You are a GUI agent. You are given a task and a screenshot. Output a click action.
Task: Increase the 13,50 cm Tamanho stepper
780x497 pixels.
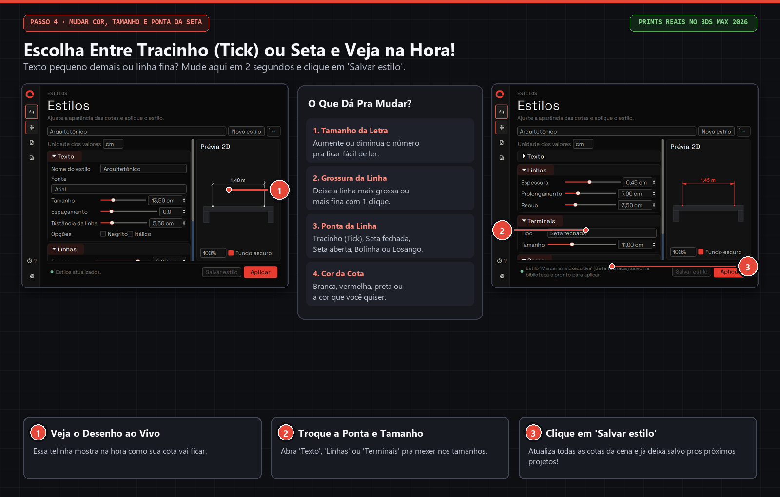click(x=184, y=199)
